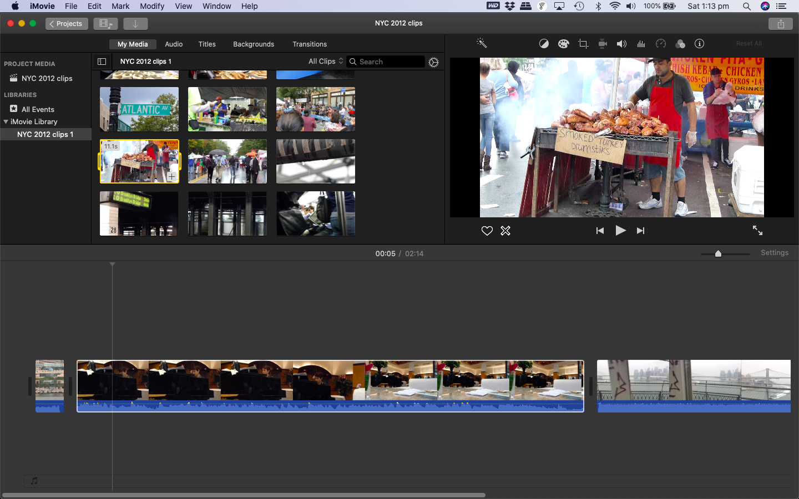Screen dimensions: 799x499
Task: Click the magic wand auto-enhance icon
Action: click(x=482, y=43)
